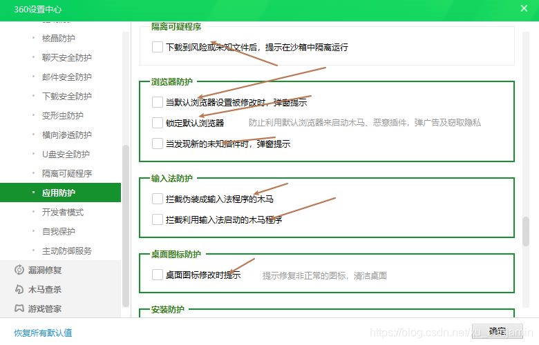Click the 输入法防护 section heading
539x345 pixels.
(x=172, y=178)
